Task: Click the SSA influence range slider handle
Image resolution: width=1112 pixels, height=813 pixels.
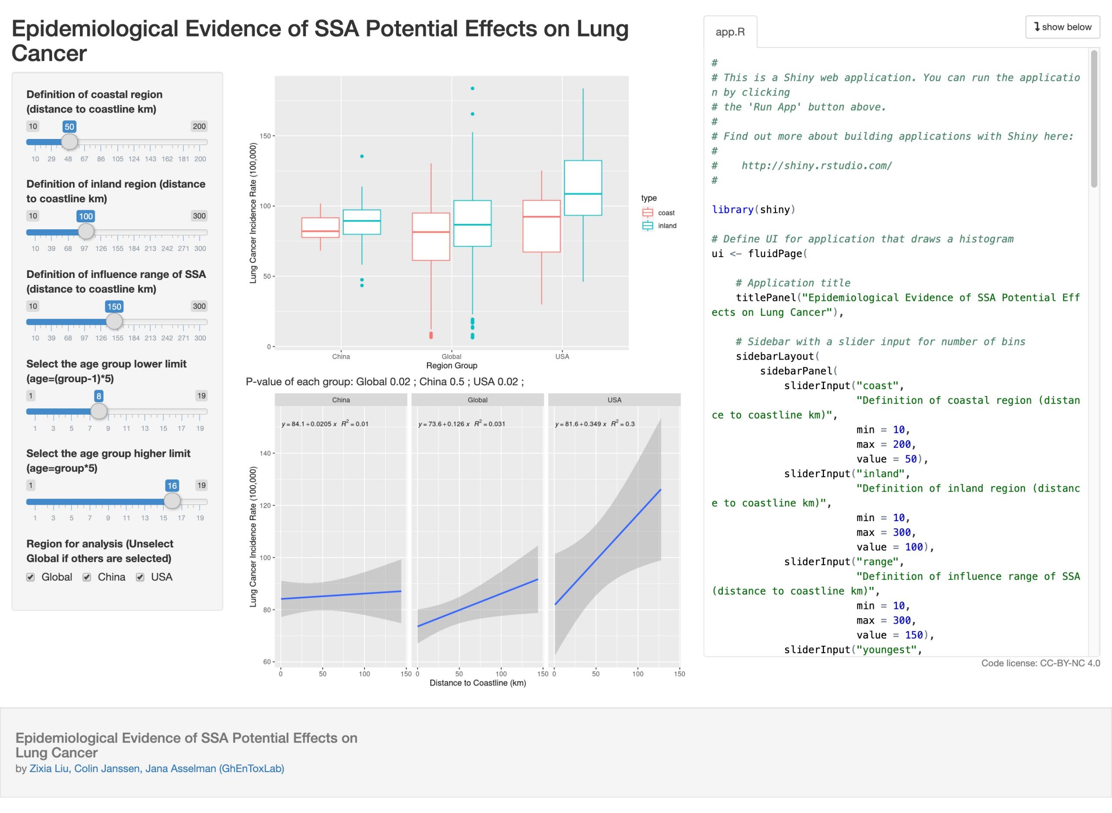Action: [x=114, y=321]
